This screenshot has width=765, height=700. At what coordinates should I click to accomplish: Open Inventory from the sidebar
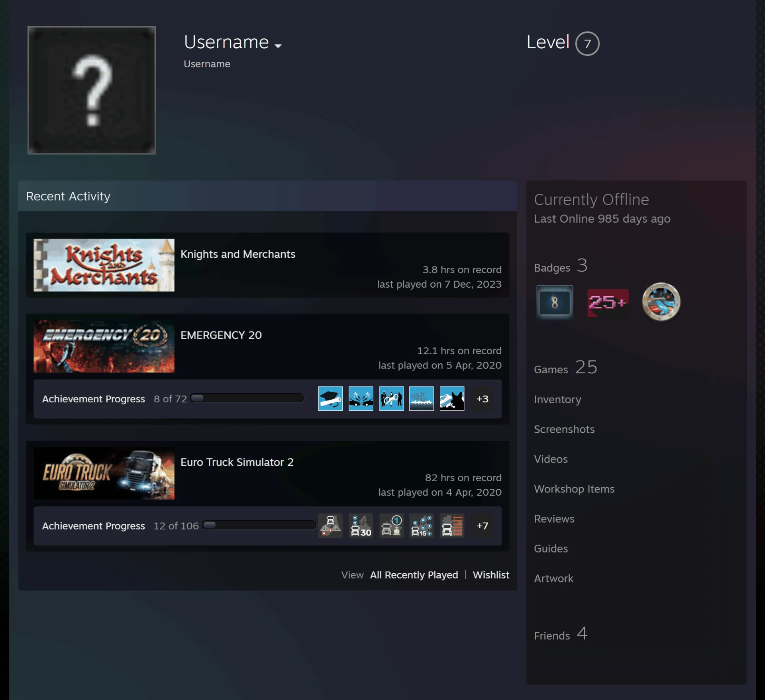click(557, 399)
